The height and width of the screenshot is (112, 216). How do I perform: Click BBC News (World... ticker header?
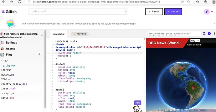pyautogui.click(x=165, y=43)
